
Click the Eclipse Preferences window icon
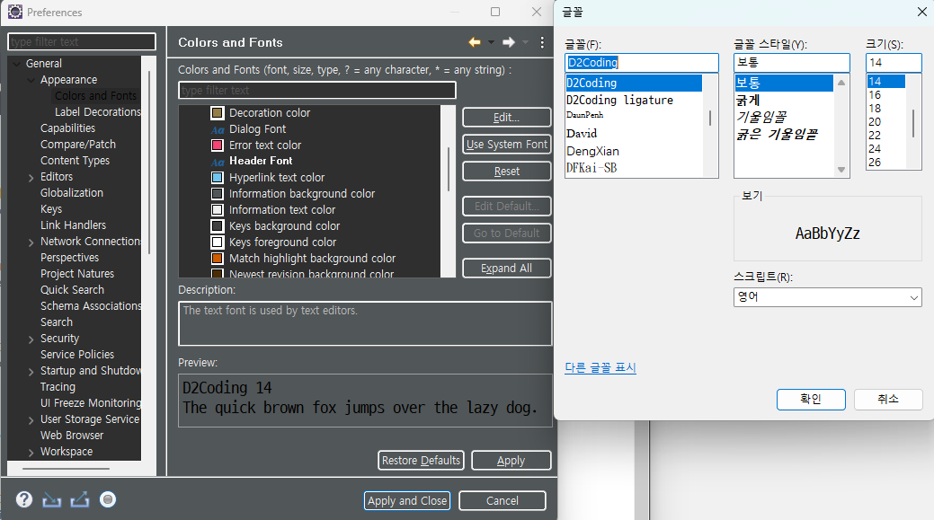coord(15,12)
